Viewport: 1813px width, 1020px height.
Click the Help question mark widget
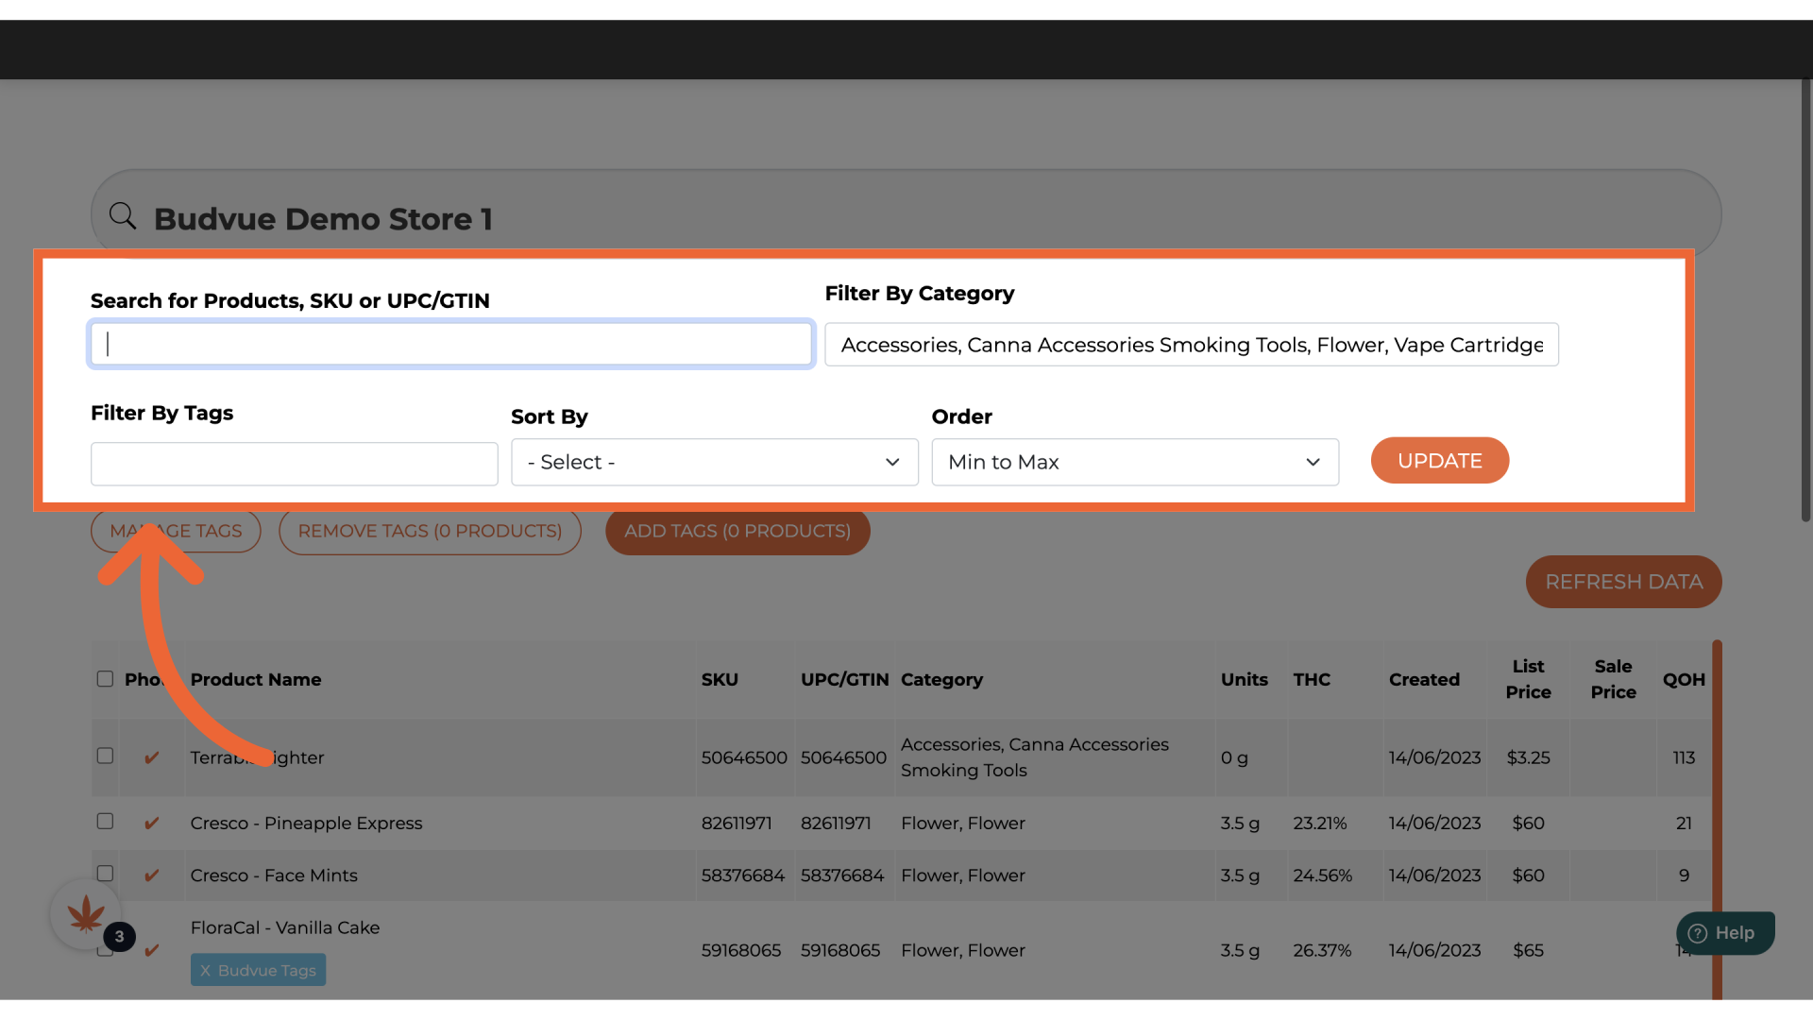point(1724,933)
